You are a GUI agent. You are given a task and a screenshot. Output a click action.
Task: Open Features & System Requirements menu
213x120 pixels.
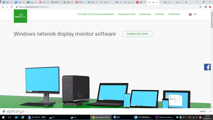point(96,14)
